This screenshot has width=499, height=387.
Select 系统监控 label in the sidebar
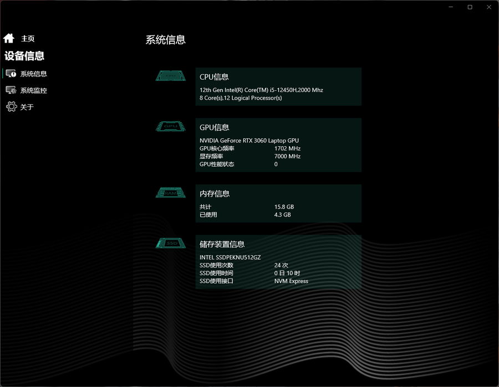(34, 90)
